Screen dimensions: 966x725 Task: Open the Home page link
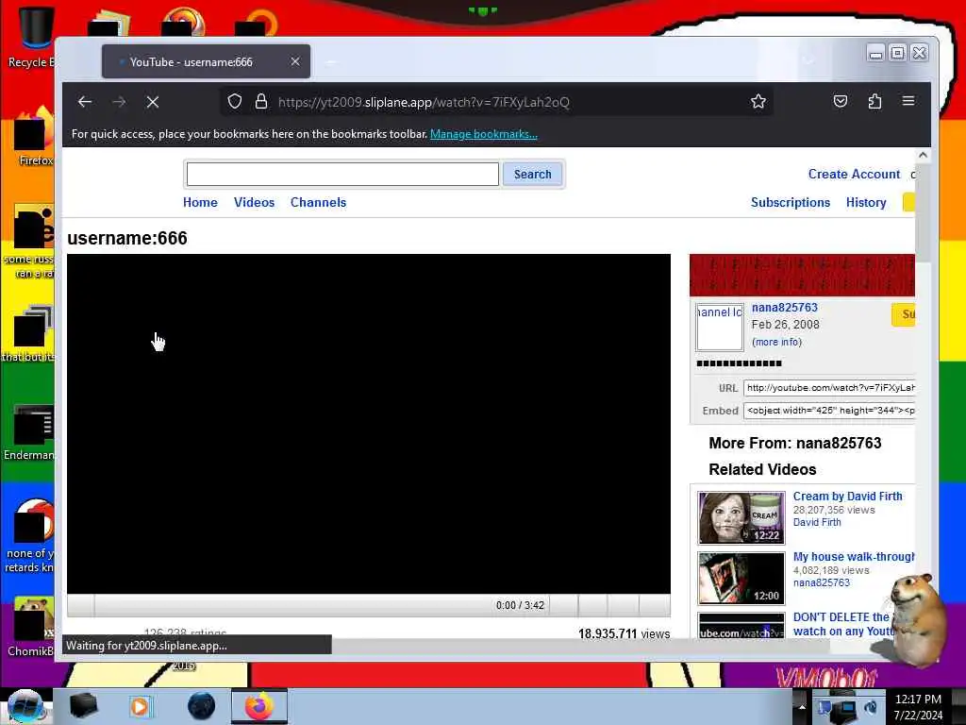(200, 202)
